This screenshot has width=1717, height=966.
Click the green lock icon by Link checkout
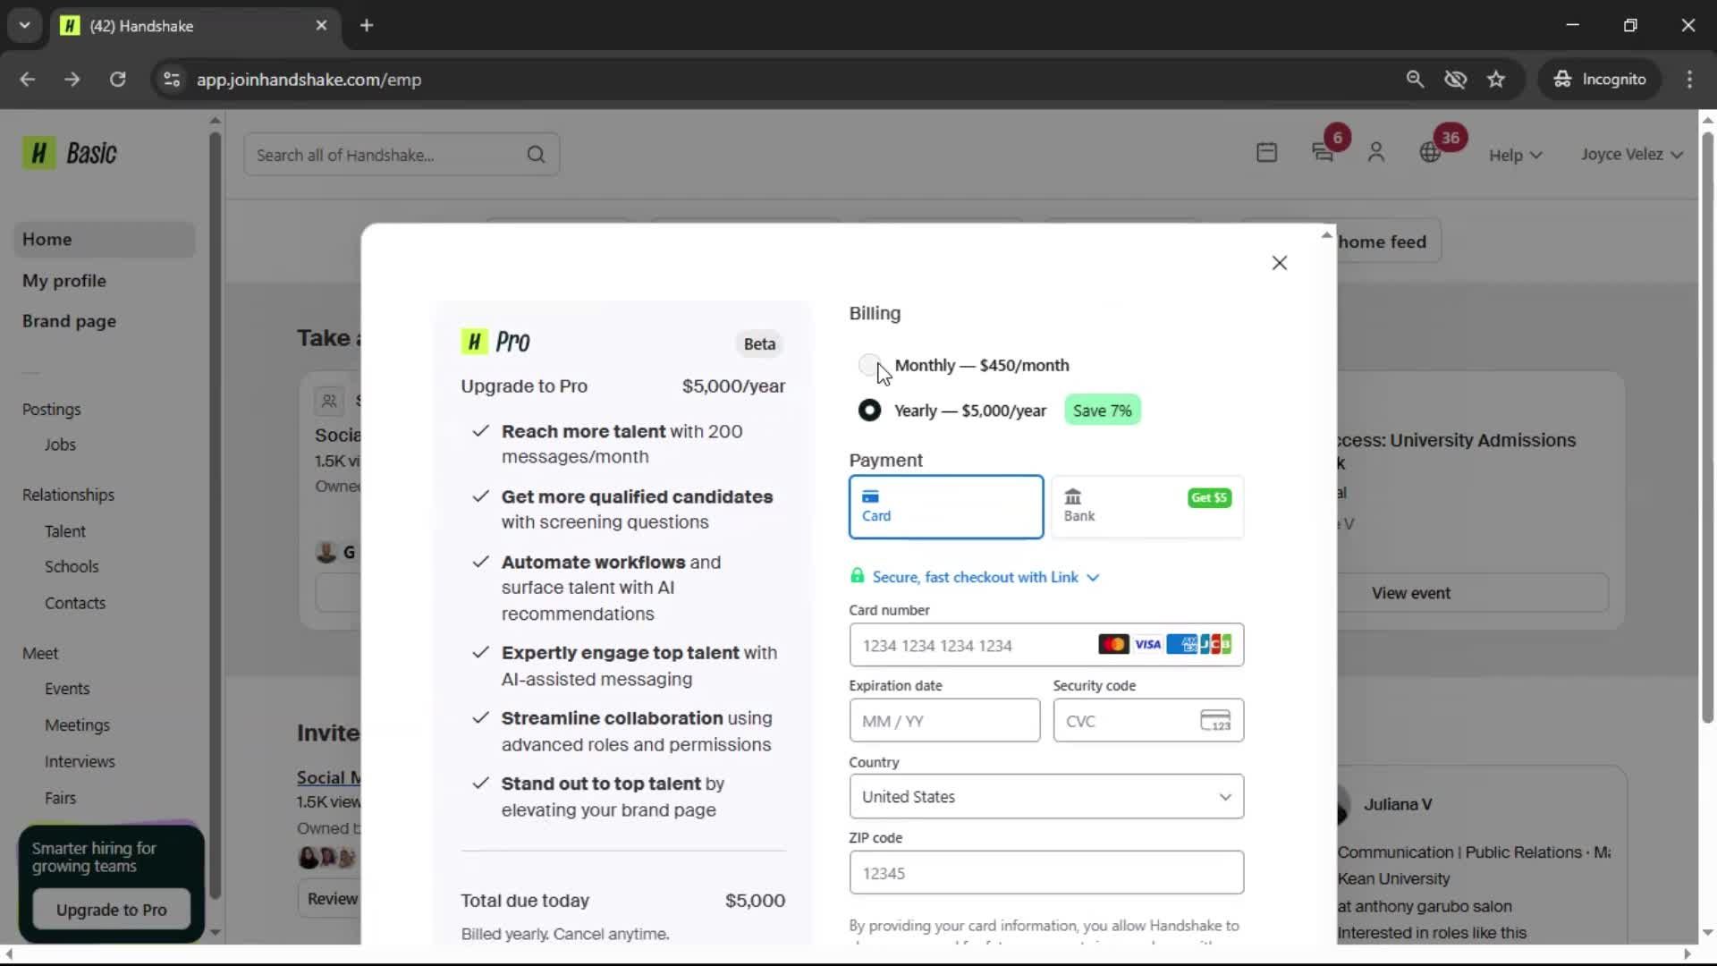coord(858,576)
